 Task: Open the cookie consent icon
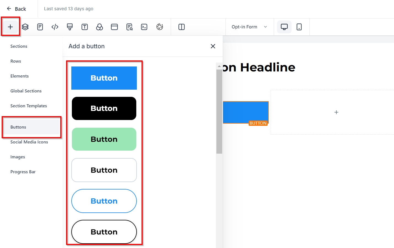pyautogui.click(x=160, y=27)
